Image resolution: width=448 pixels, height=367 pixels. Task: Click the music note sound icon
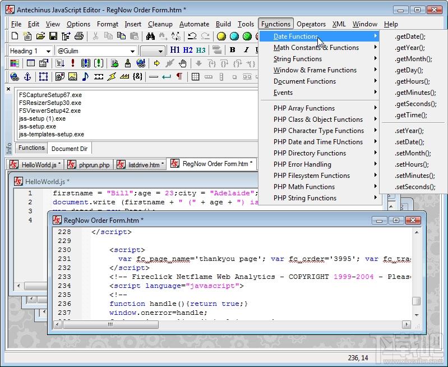click(85, 77)
